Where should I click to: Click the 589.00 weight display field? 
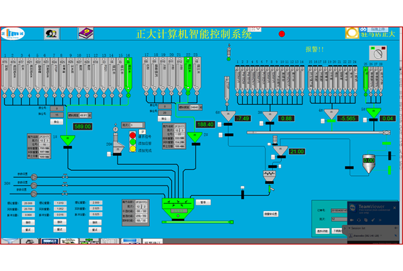(x=83, y=126)
